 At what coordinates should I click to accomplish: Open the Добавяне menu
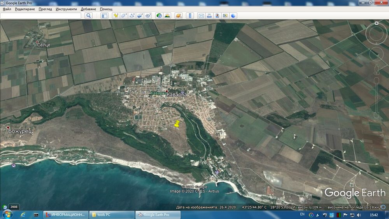click(x=88, y=9)
